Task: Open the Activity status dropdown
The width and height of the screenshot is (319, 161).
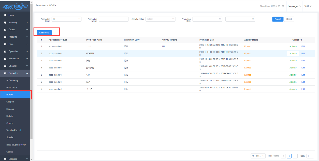Action: click(160, 19)
